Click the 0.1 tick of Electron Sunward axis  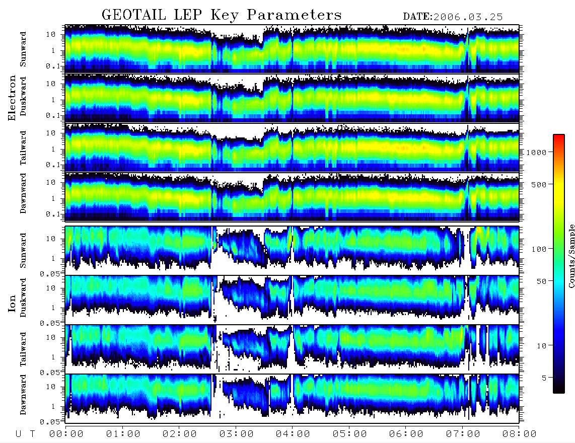pos(54,66)
